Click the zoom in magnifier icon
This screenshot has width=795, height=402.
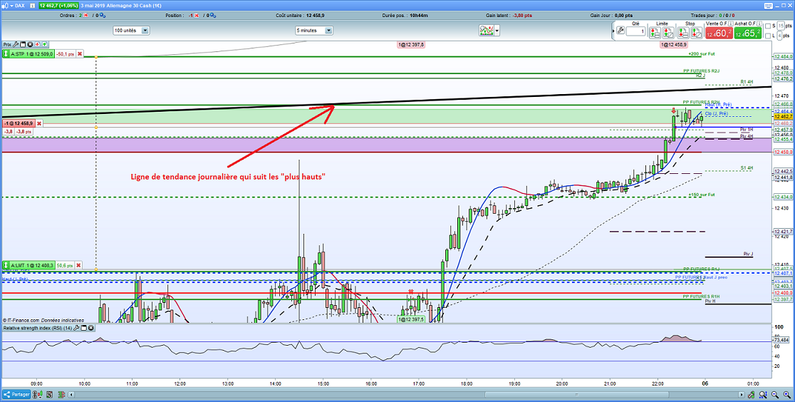pyautogui.click(x=786, y=394)
